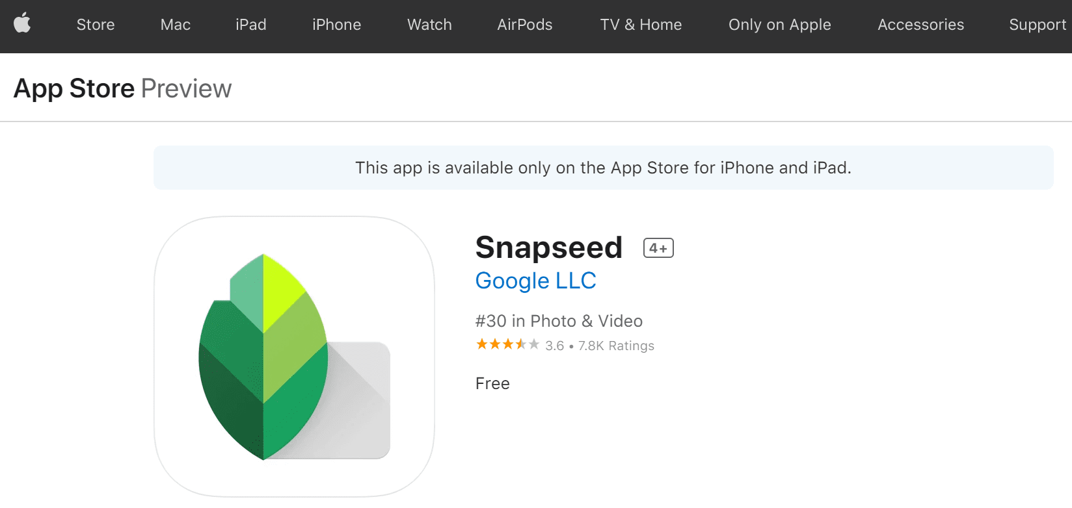1072x508 pixels.
Task: Click the #30 in Photo & Video ranking
Action: tap(558, 320)
